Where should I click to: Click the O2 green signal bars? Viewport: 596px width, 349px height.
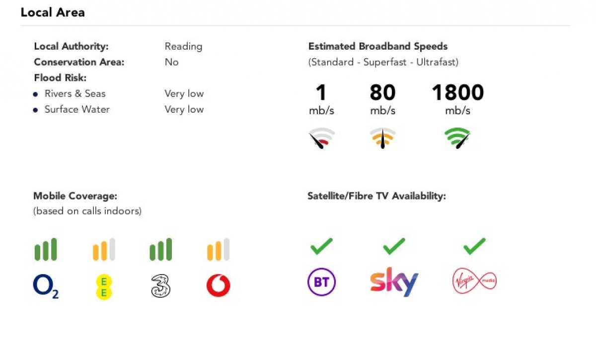tap(46, 250)
